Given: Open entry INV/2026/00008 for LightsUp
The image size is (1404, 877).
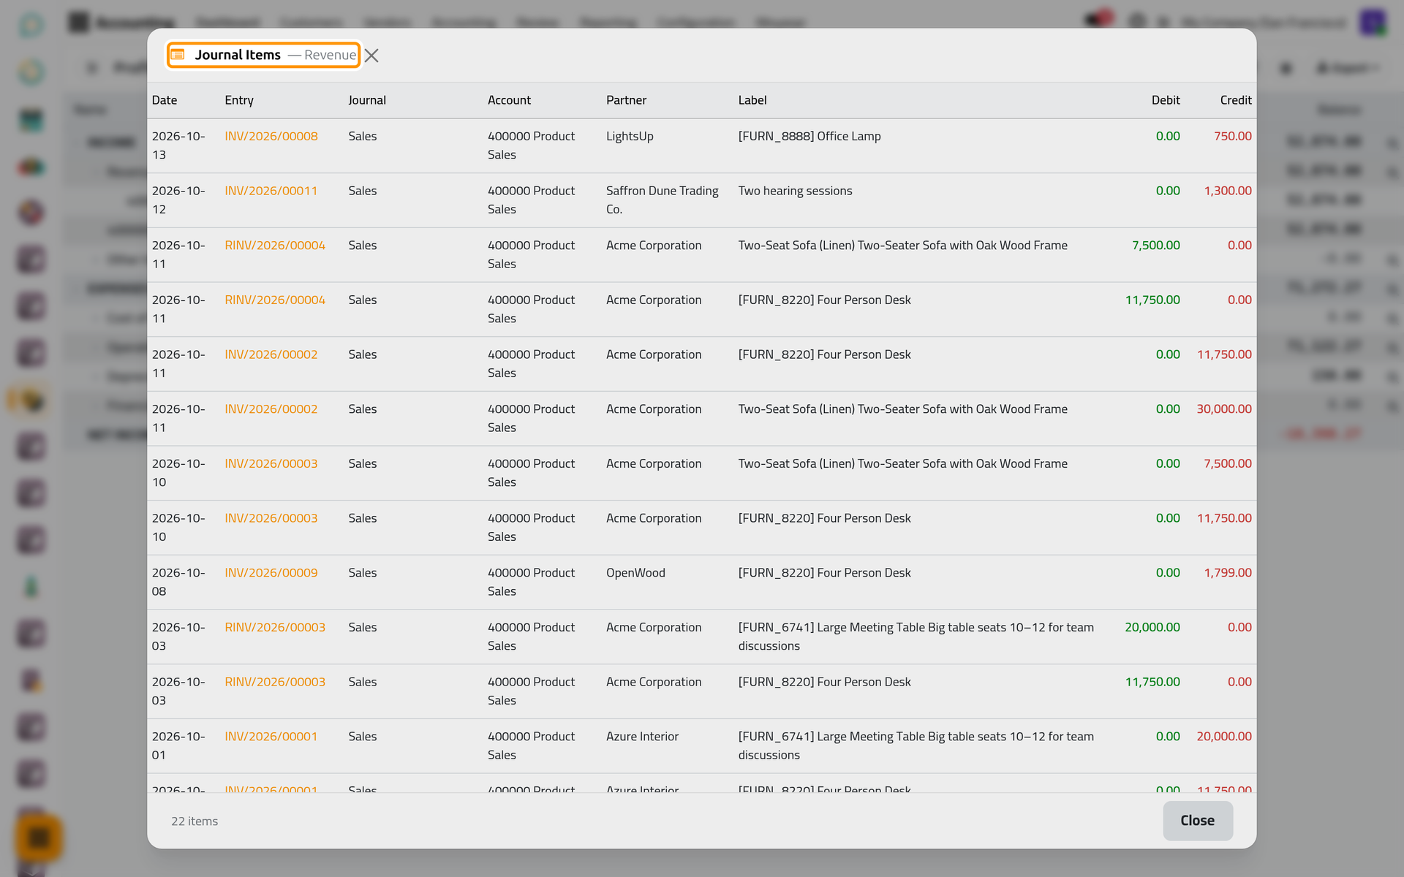Looking at the screenshot, I should pyautogui.click(x=271, y=136).
